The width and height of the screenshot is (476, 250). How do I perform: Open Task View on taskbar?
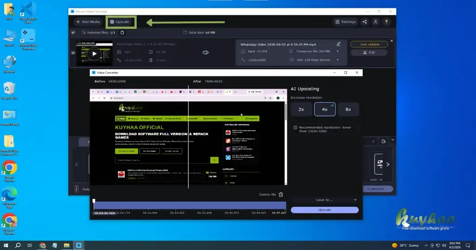[30, 245]
